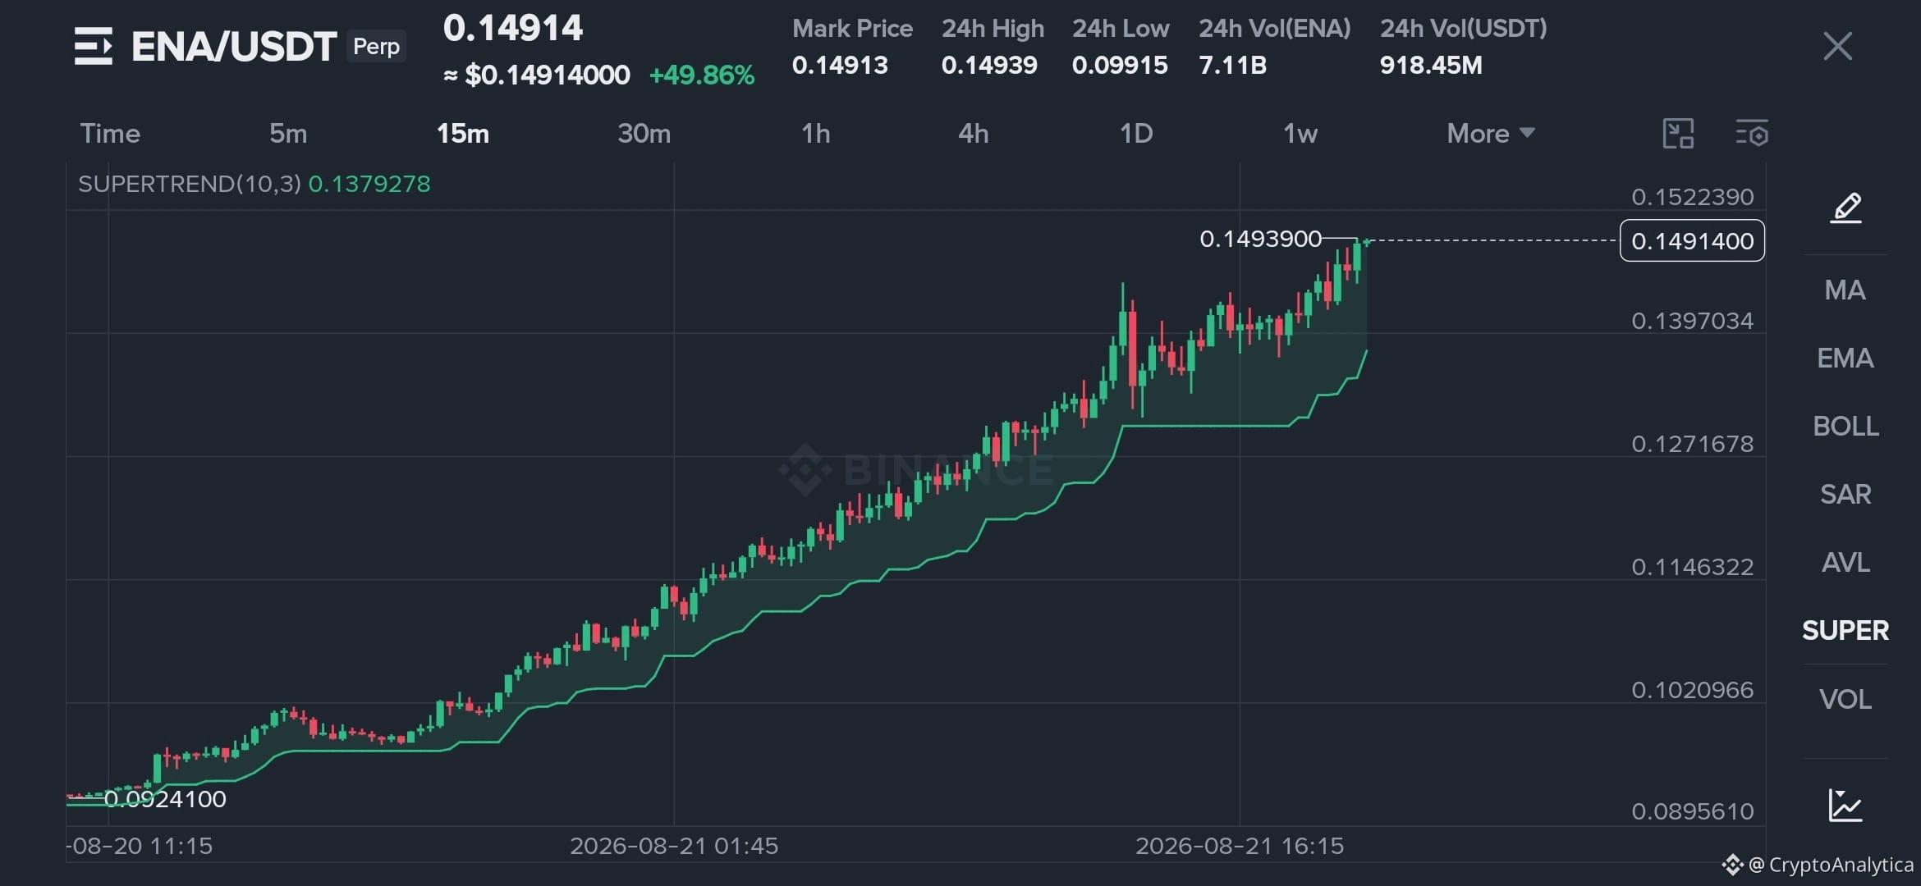
Task: Toggle the VOL indicator
Action: coord(1845,700)
